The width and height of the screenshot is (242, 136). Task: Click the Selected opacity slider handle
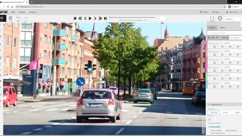219,127
